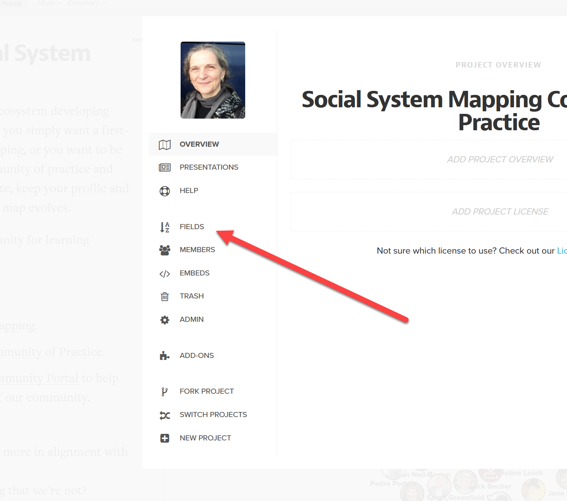This screenshot has height=501, width=567.
Task: Open the 'Community of Practice' link in the background page
Action: pos(51,352)
